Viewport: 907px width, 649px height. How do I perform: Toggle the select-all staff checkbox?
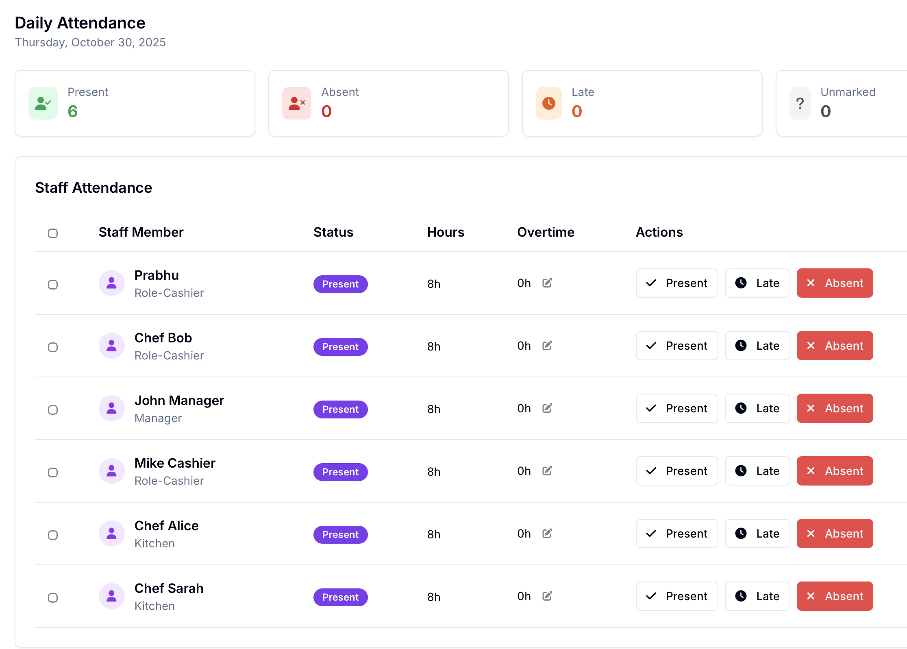pos(53,233)
